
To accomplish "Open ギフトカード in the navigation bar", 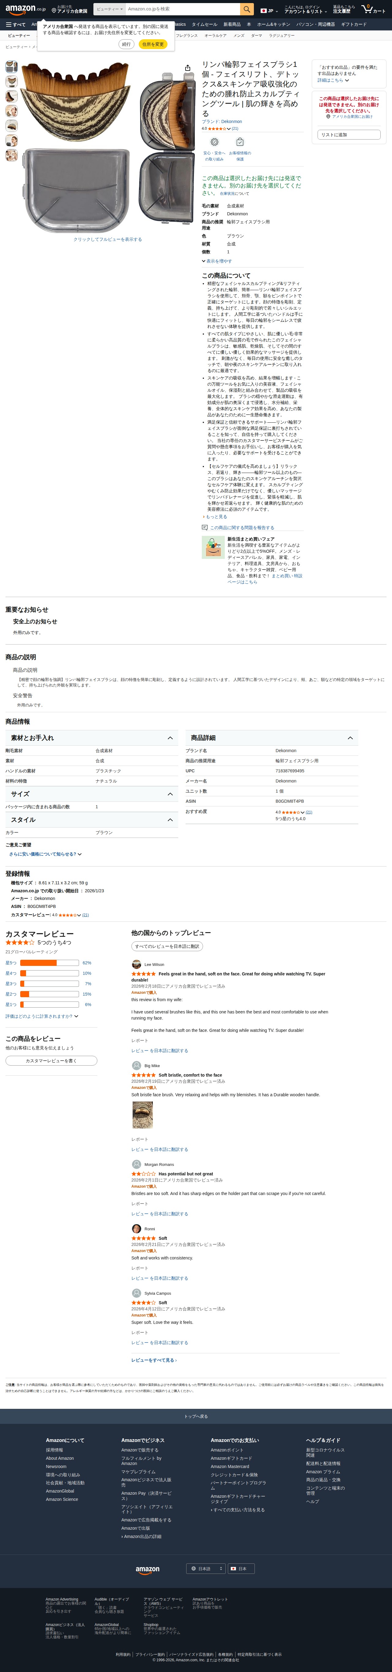I will point(354,25).
